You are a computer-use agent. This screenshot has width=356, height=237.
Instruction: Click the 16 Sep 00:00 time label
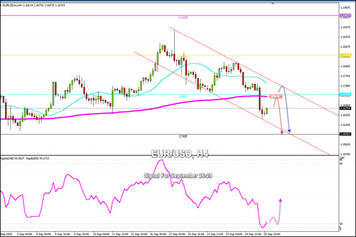click(x=158, y=234)
